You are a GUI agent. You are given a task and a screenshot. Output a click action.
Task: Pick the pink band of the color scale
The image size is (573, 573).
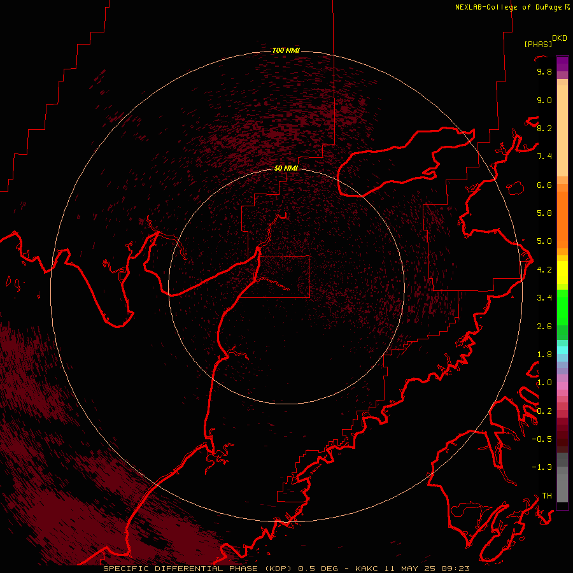(x=562, y=386)
